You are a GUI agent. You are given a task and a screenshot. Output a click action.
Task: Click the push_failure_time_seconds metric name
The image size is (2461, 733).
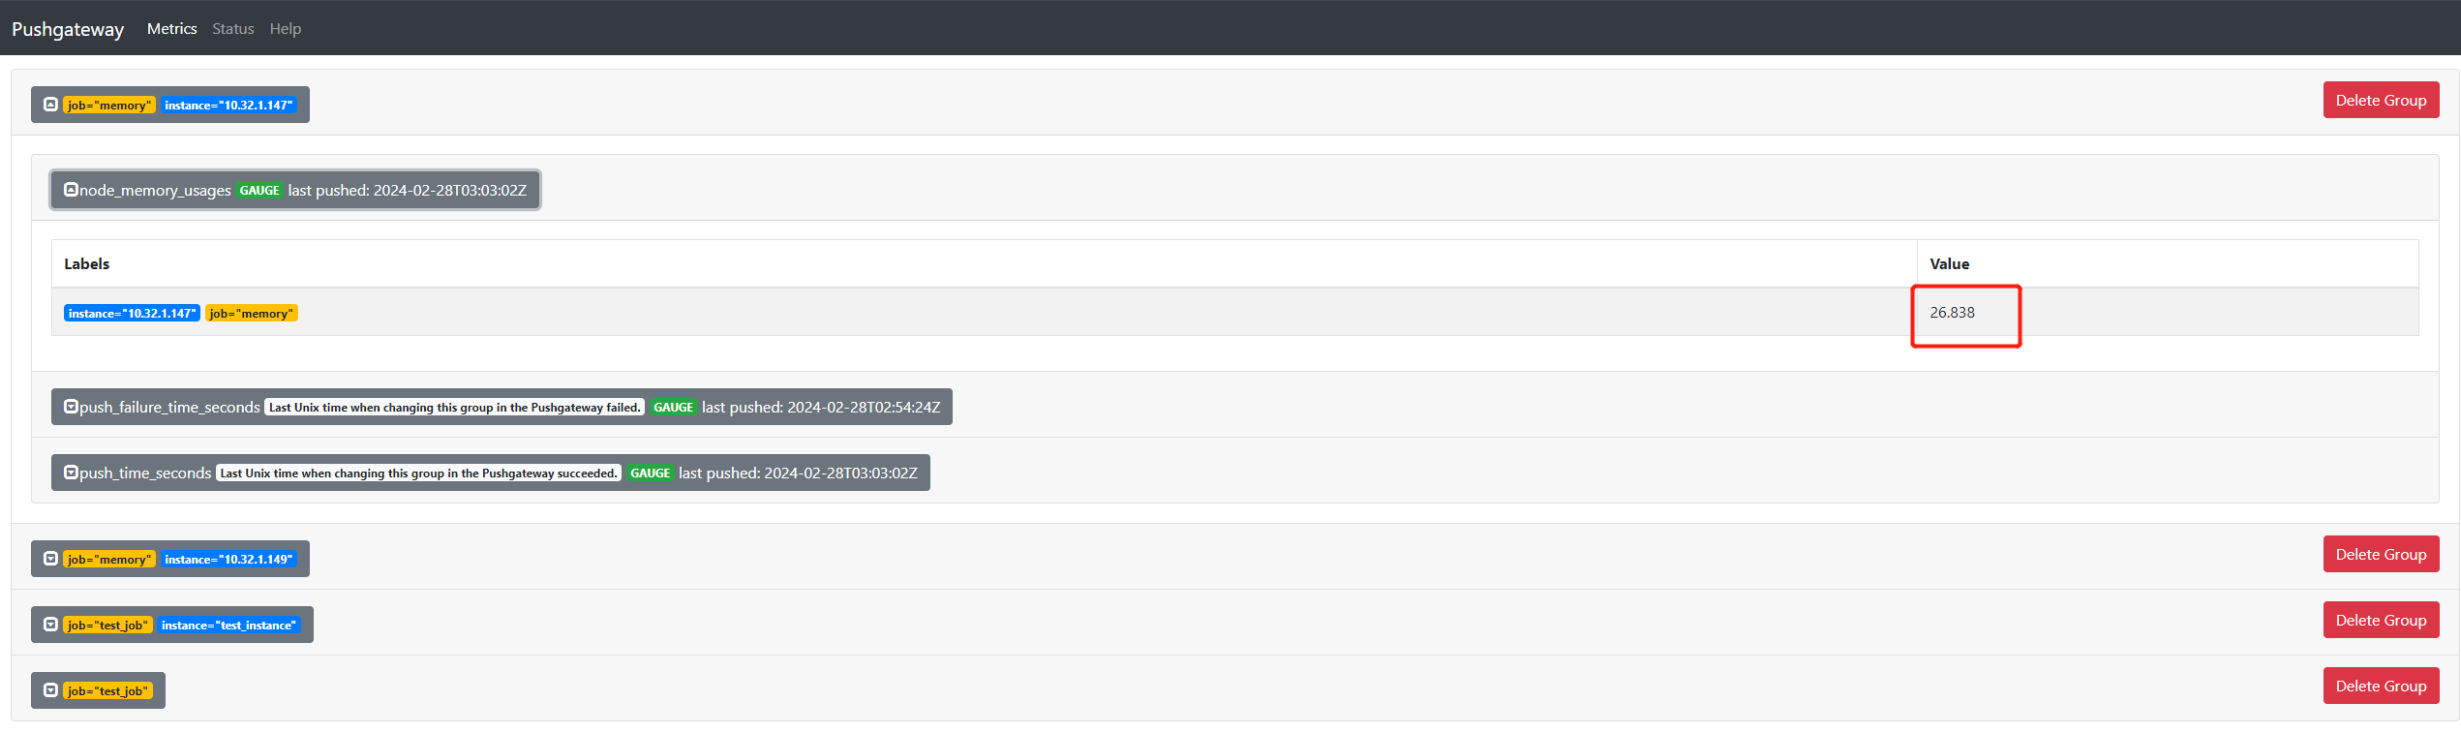(169, 408)
